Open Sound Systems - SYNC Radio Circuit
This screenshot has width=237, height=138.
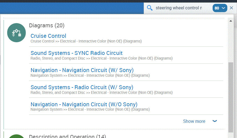76,53
